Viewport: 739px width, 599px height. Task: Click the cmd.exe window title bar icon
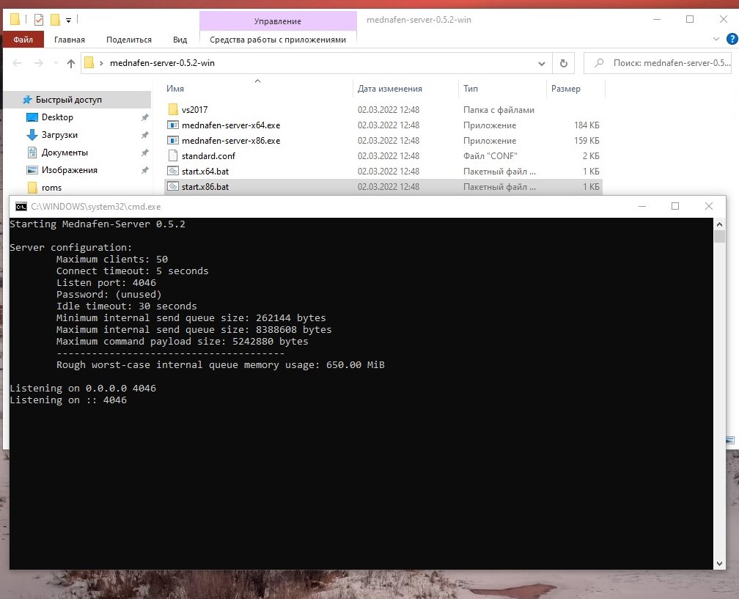coord(21,207)
